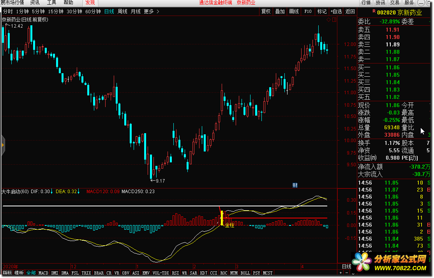Click the plus zoom button at bottom right
434x278 pixels.
[x=341, y=273]
